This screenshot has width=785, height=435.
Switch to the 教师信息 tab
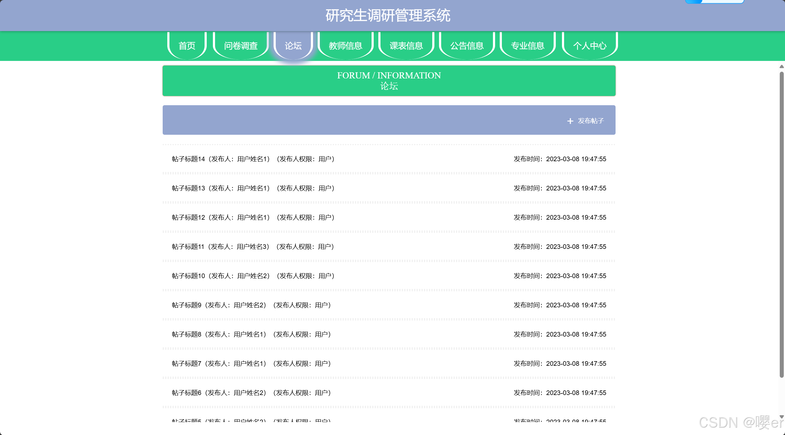tap(345, 46)
